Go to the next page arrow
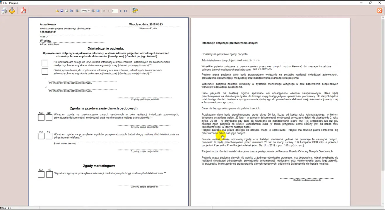This screenshot has width=385, height=210. (x=121, y=11)
